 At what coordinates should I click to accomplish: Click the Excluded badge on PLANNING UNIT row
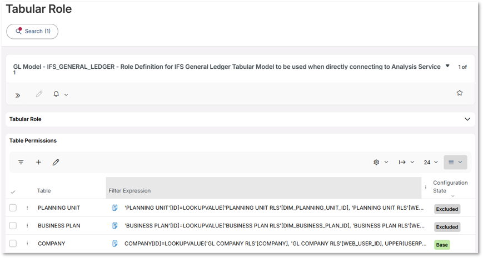[447, 209]
